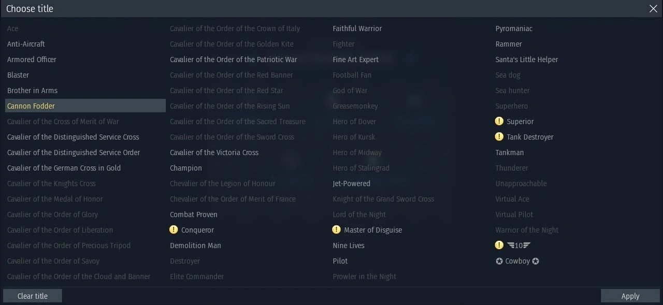Click the star icon right of Cowboy
663x305 pixels.
coord(536,261)
